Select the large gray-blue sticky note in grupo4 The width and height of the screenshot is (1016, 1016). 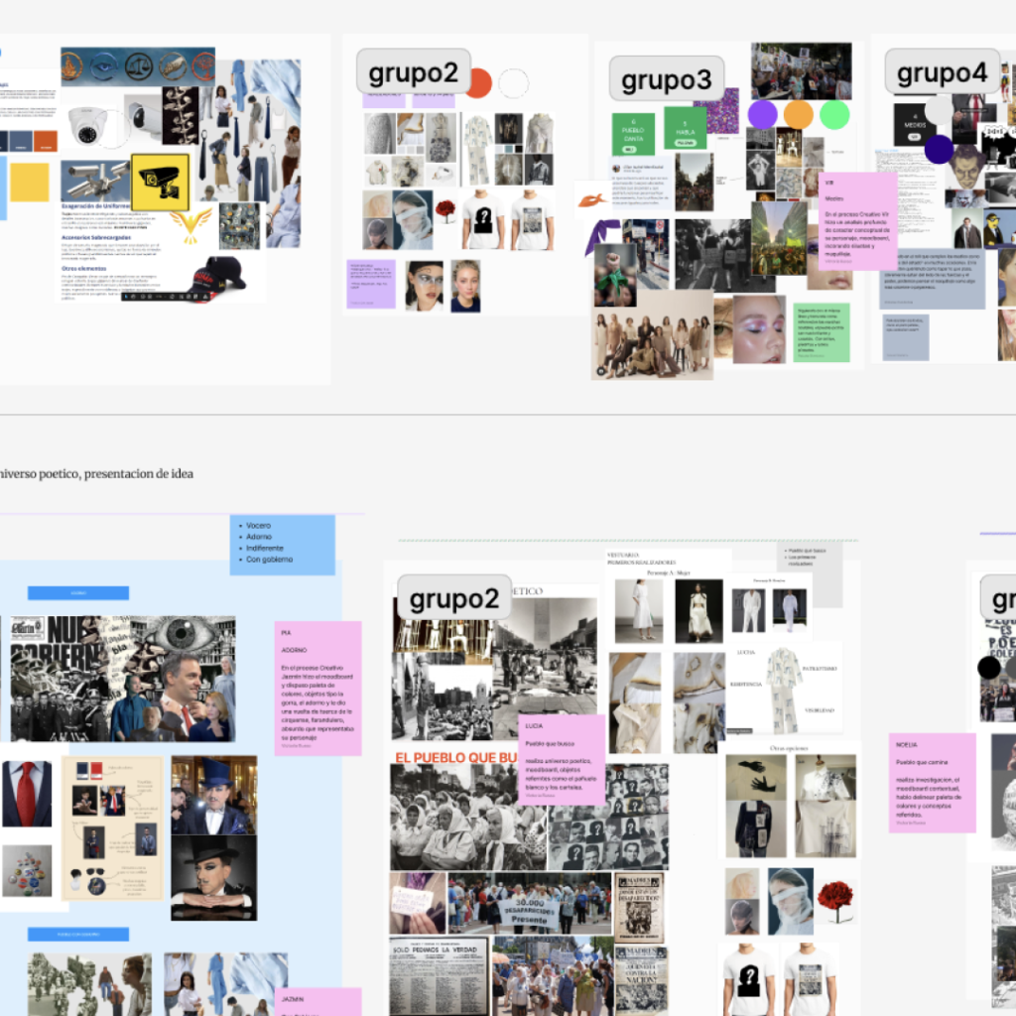click(x=932, y=278)
